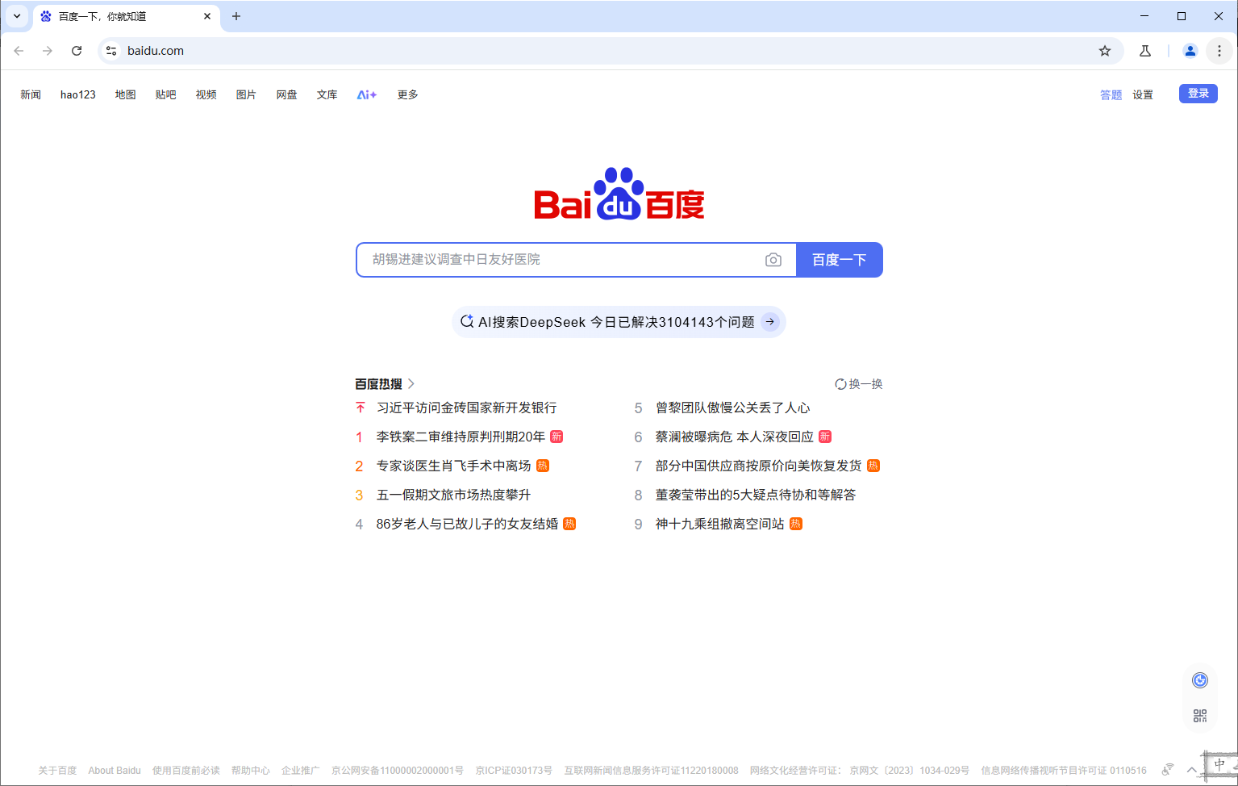Go back to previous page
Image resolution: width=1238 pixels, height=786 pixels.
pyautogui.click(x=19, y=51)
